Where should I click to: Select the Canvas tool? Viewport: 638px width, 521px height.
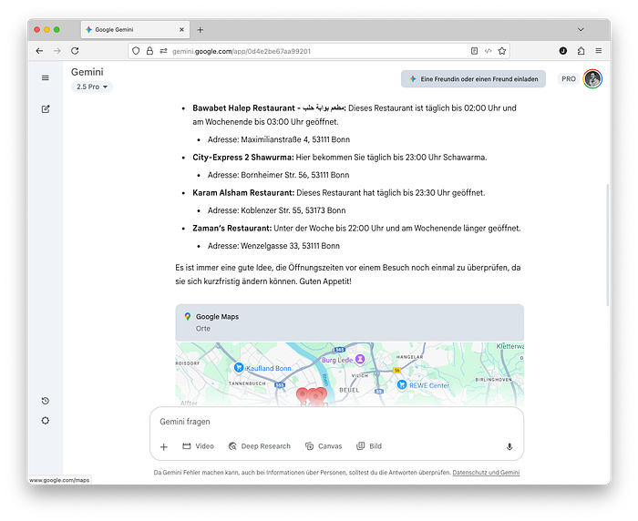(324, 446)
